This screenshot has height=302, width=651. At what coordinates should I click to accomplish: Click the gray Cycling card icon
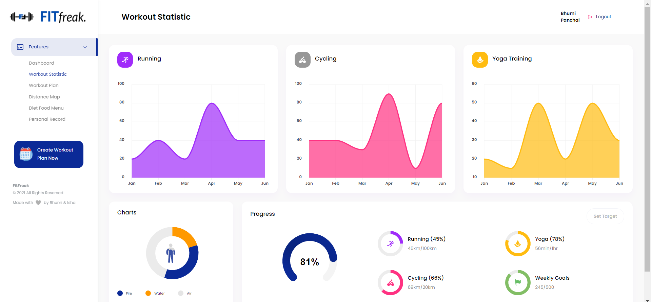pyautogui.click(x=302, y=60)
